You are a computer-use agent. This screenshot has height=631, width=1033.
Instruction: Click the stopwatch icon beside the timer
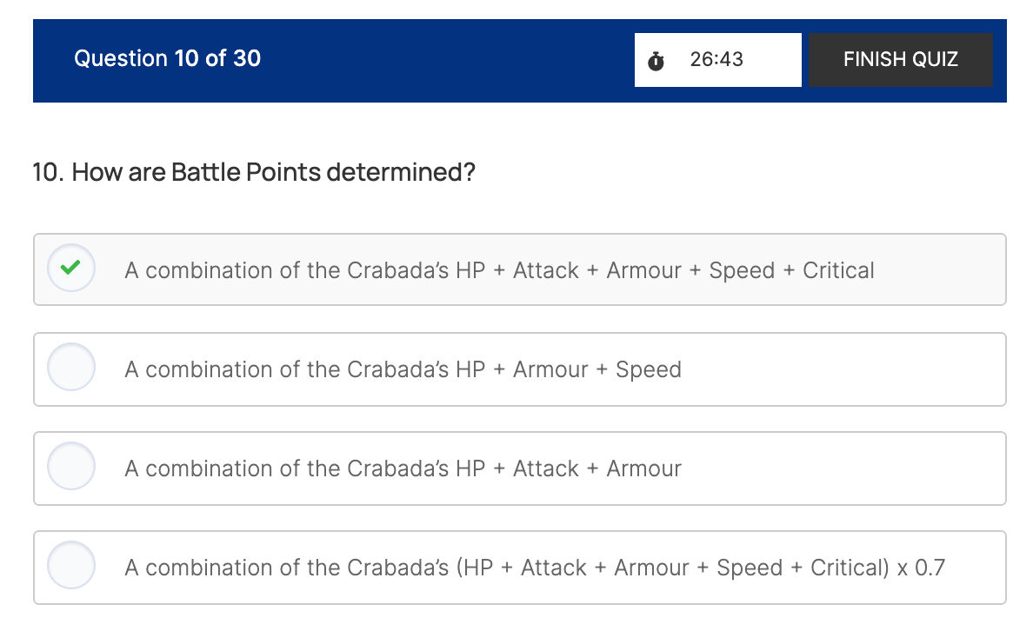(656, 61)
